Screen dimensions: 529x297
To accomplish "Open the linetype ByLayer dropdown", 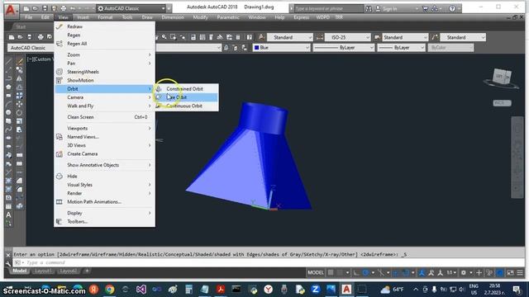I will (x=344, y=48).
